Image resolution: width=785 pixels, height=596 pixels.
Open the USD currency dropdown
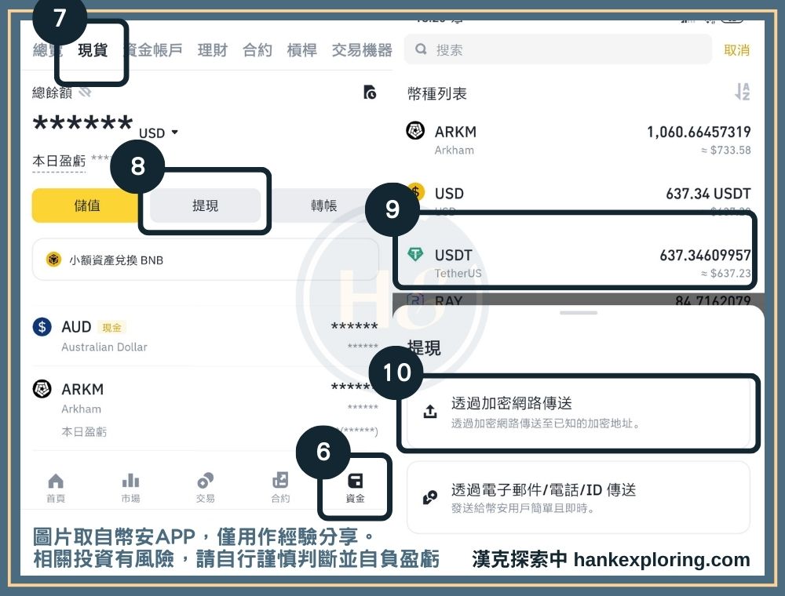click(159, 133)
